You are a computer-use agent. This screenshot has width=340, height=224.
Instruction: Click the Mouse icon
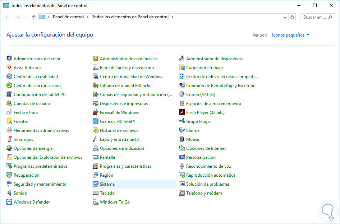click(182, 139)
